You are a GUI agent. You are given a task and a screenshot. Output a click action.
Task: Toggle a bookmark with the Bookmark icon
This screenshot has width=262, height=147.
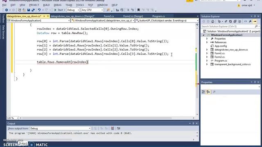coord(138,10)
